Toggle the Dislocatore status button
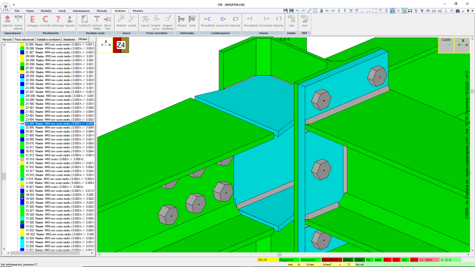 [310, 260]
